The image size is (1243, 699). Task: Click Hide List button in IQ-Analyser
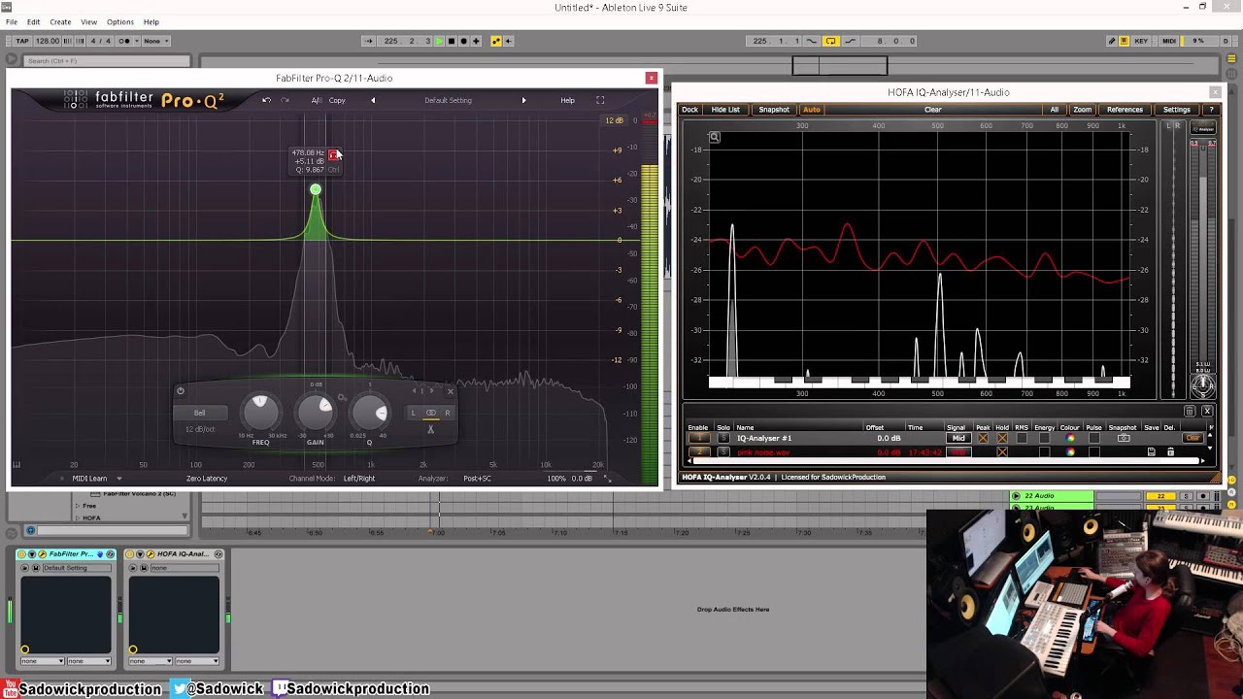click(x=725, y=110)
